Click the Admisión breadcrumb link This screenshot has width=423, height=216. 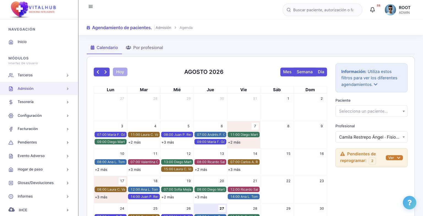(163, 28)
